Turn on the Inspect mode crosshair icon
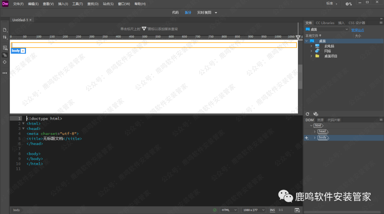Viewport: 384px width, 214px height. [x=5, y=62]
